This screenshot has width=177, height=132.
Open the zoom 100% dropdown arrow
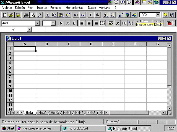coord(158,15)
